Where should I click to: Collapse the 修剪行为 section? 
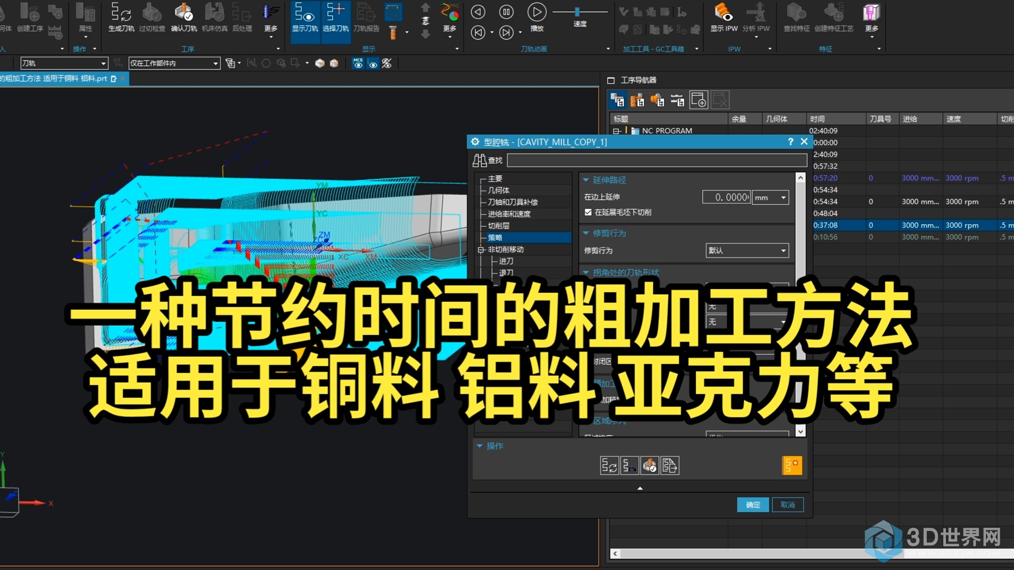tap(586, 233)
